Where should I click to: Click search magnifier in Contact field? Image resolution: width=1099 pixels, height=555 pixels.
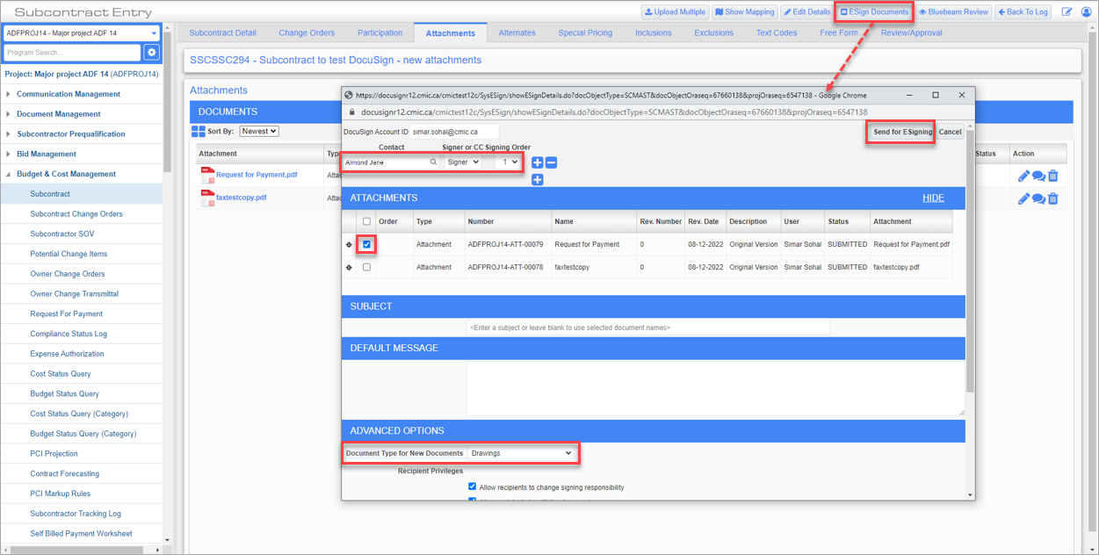(x=433, y=162)
